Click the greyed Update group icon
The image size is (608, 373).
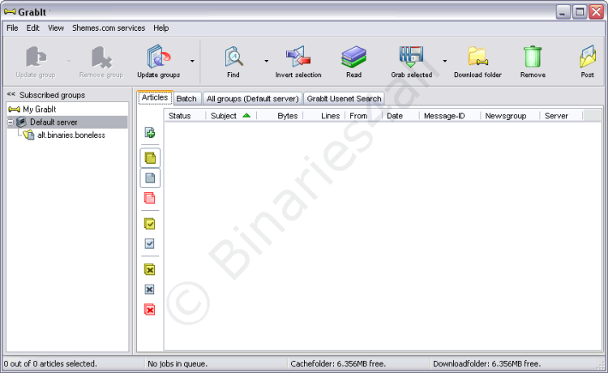pyautogui.click(x=36, y=57)
